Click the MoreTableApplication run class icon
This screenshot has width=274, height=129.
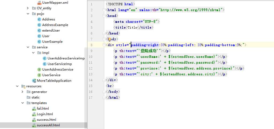34,81
